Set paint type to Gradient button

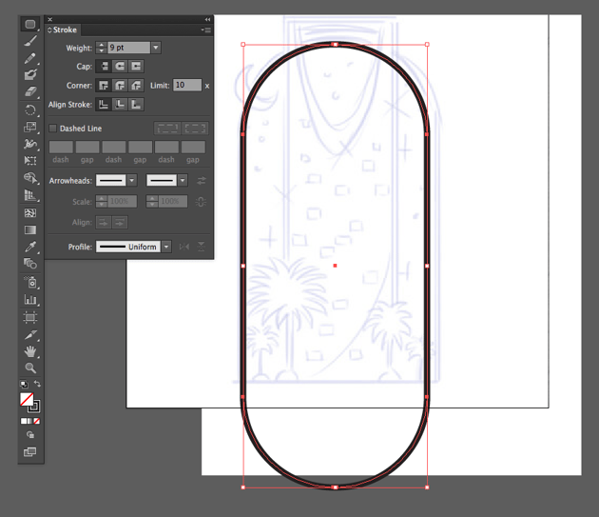tap(30, 421)
